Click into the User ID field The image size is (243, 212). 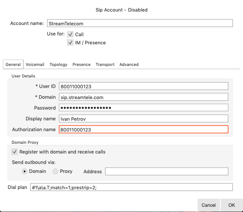[143, 86]
